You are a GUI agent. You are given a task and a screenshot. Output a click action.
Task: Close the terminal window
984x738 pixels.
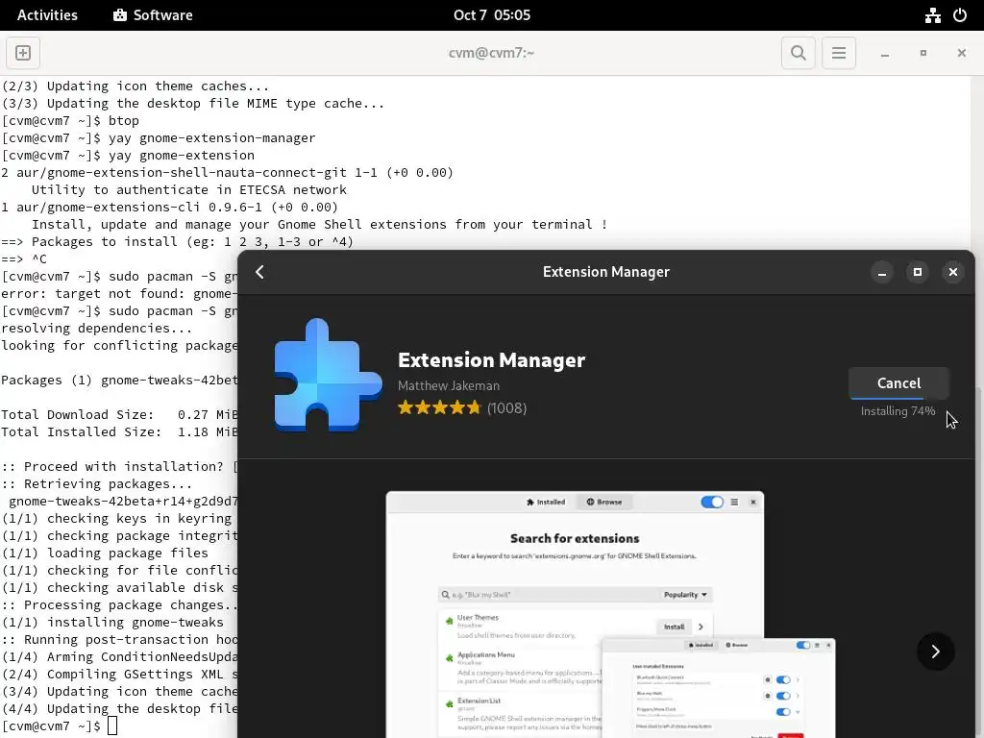(961, 54)
